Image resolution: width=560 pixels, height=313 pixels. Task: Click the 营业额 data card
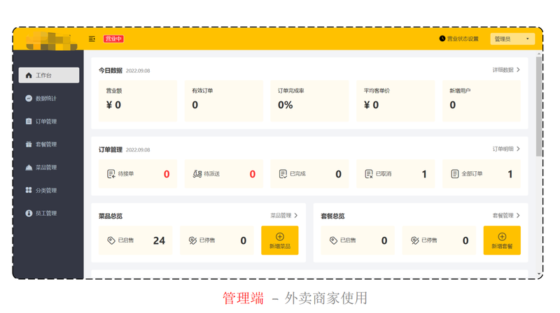(x=138, y=101)
